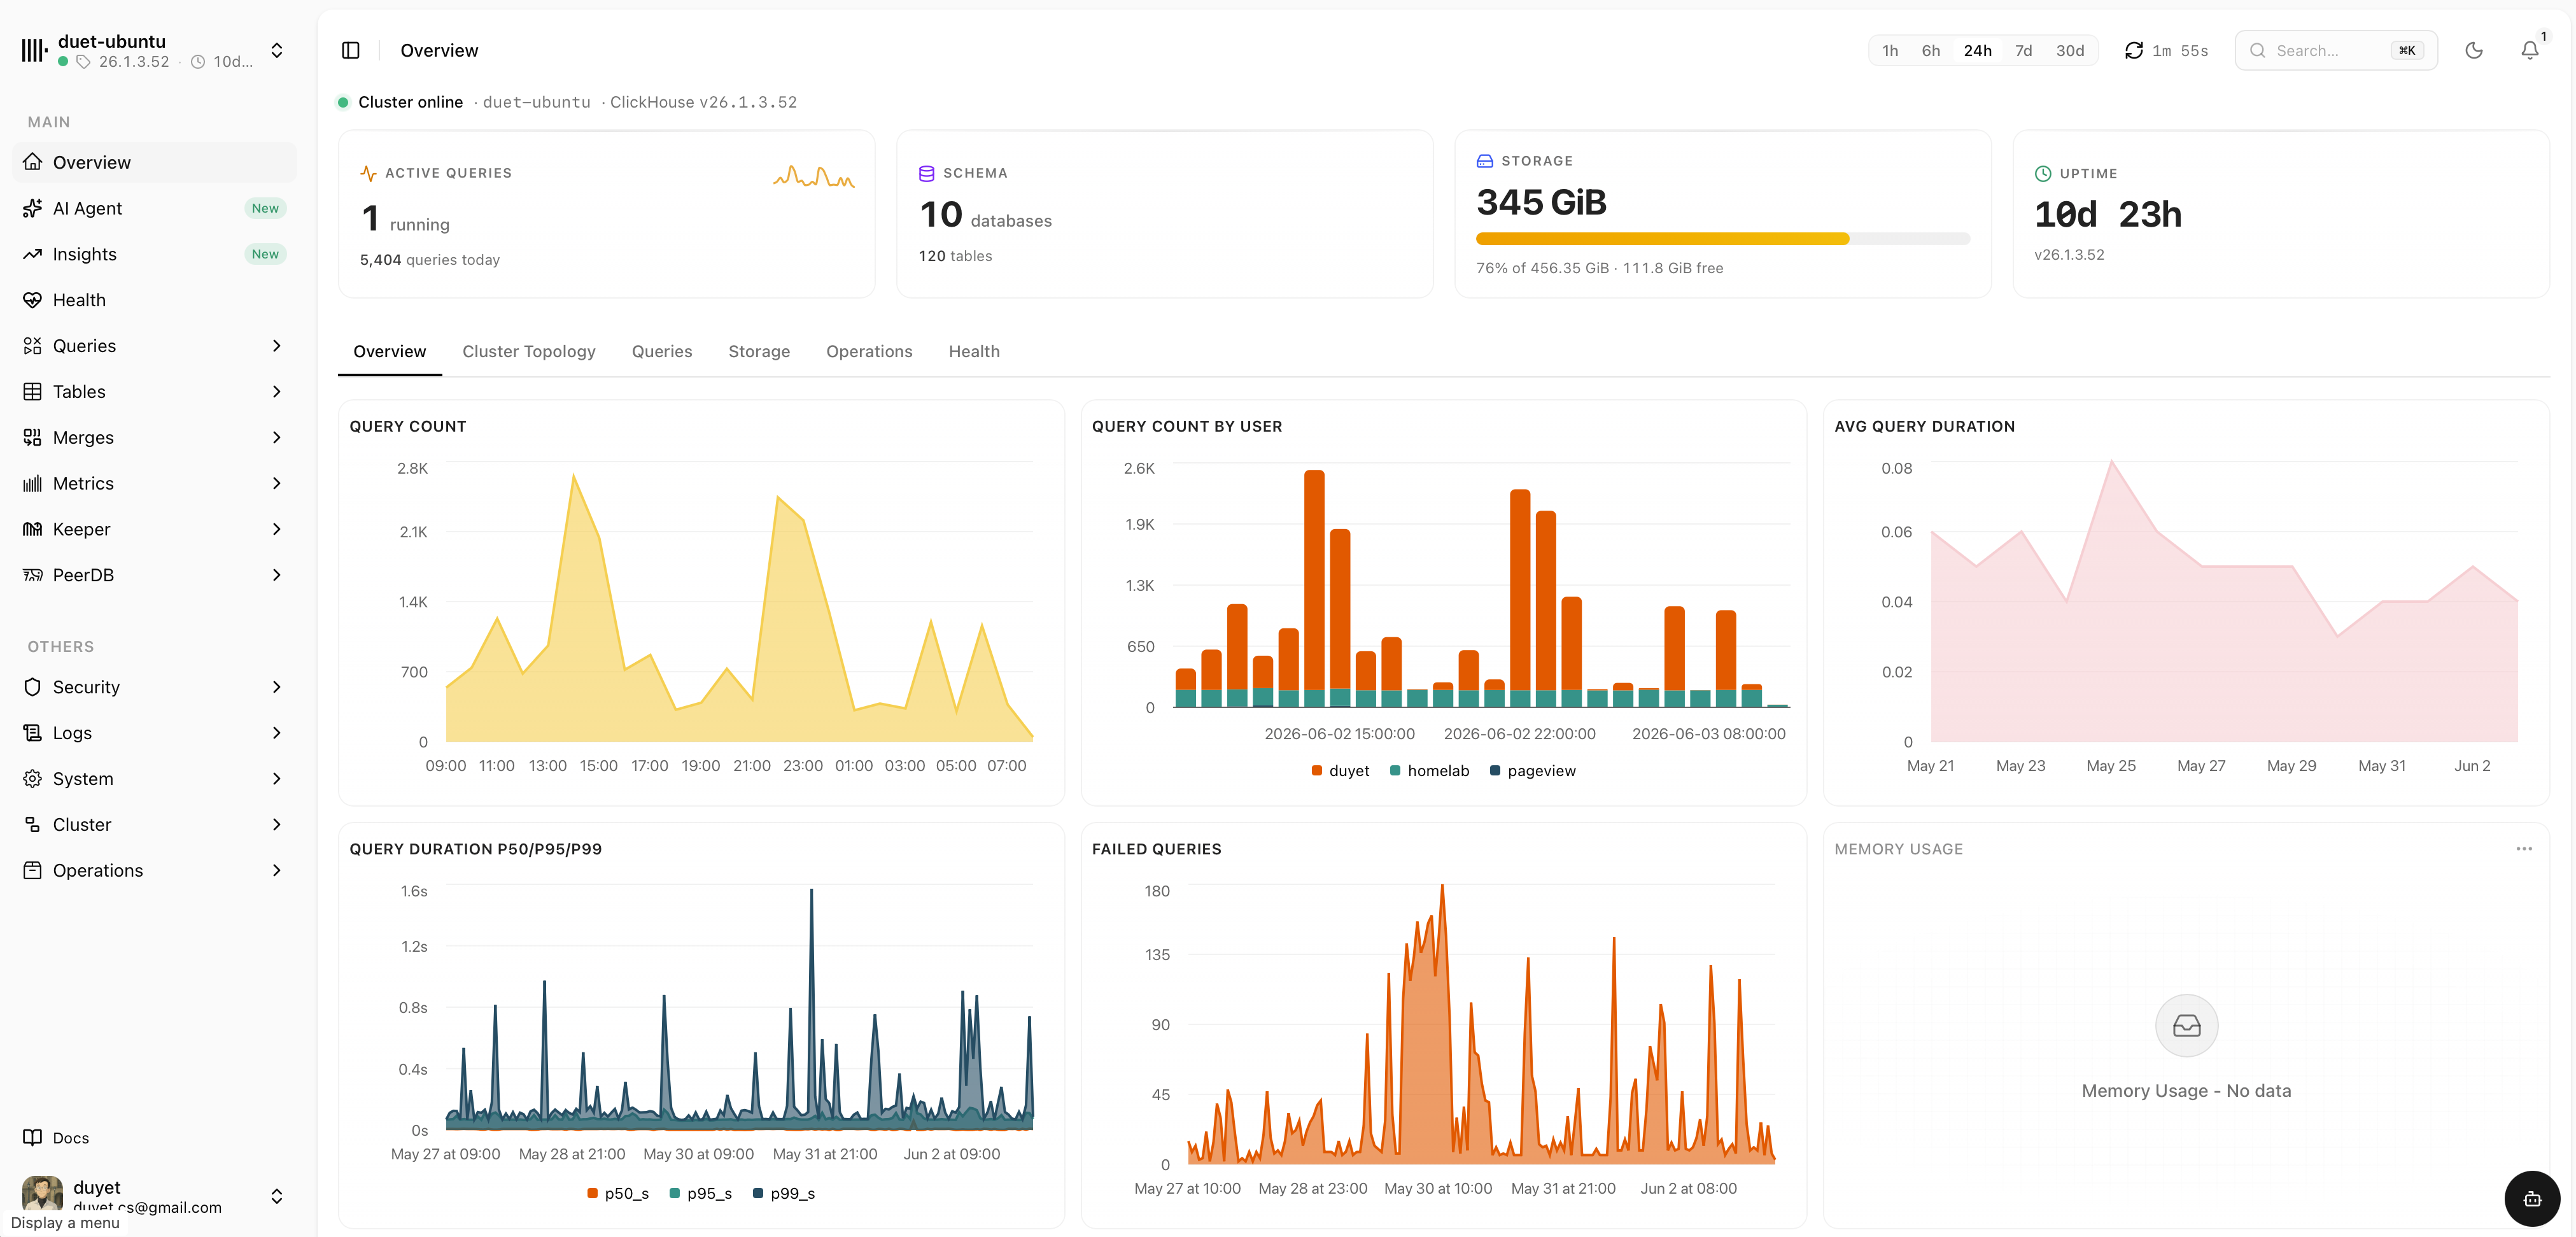The height and width of the screenshot is (1237, 2576).
Task: Toggle homelab series in legend
Action: [1429, 771]
